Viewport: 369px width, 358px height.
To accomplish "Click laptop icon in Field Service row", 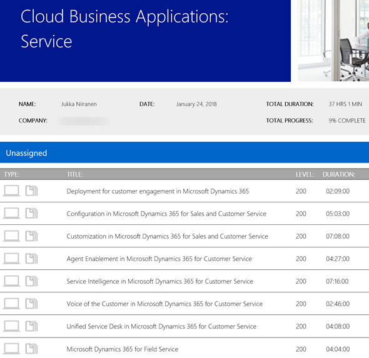I will 11,349.
